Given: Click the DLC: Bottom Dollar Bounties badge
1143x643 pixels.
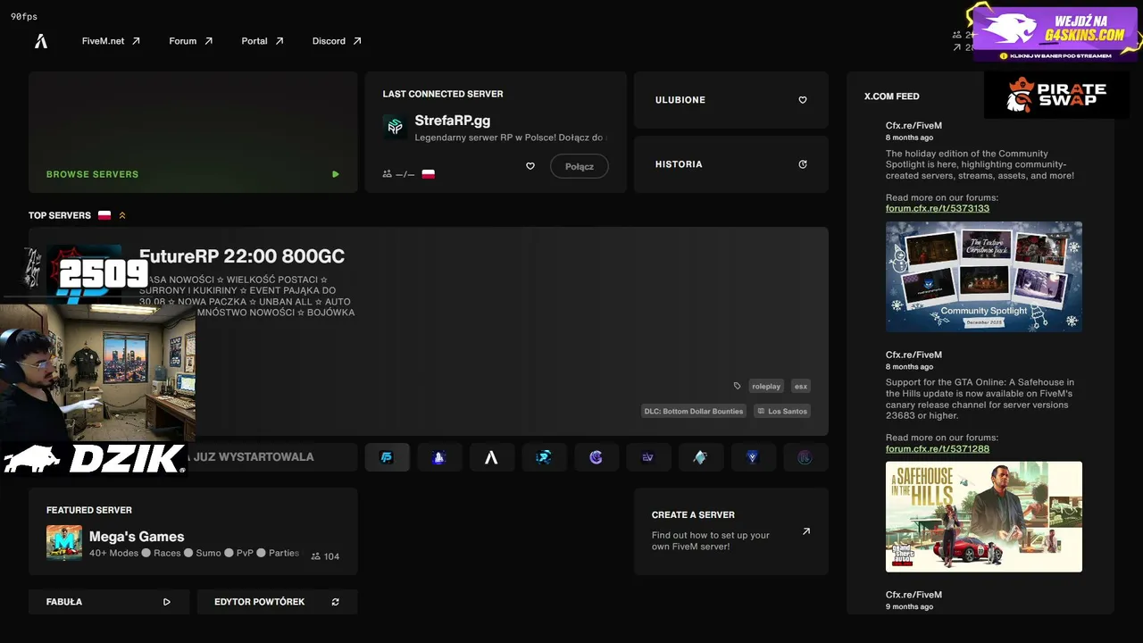Looking at the screenshot, I should (694, 411).
